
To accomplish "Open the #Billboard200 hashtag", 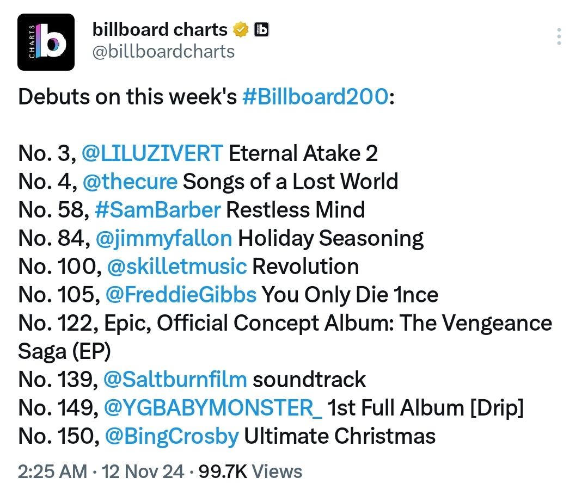I will (315, 97).
